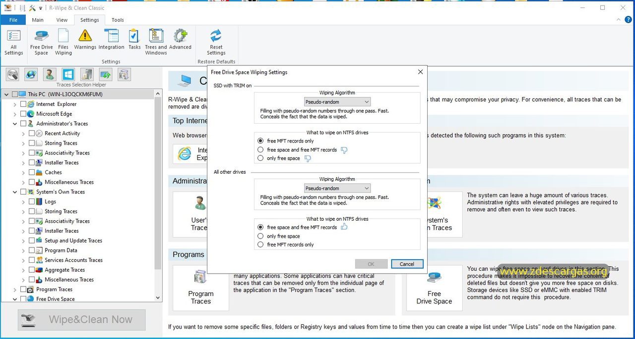Click scroll down arrow of navigation tree
The image size is (635, 339).
click(x=158, y=298)
